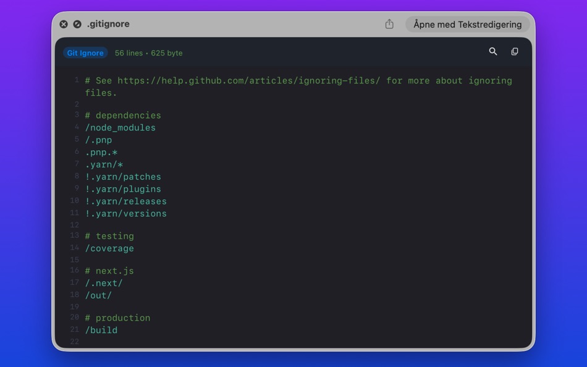Click the '!.yarn/patches' line
587x367 pixels.
click(x=123, y=177)
